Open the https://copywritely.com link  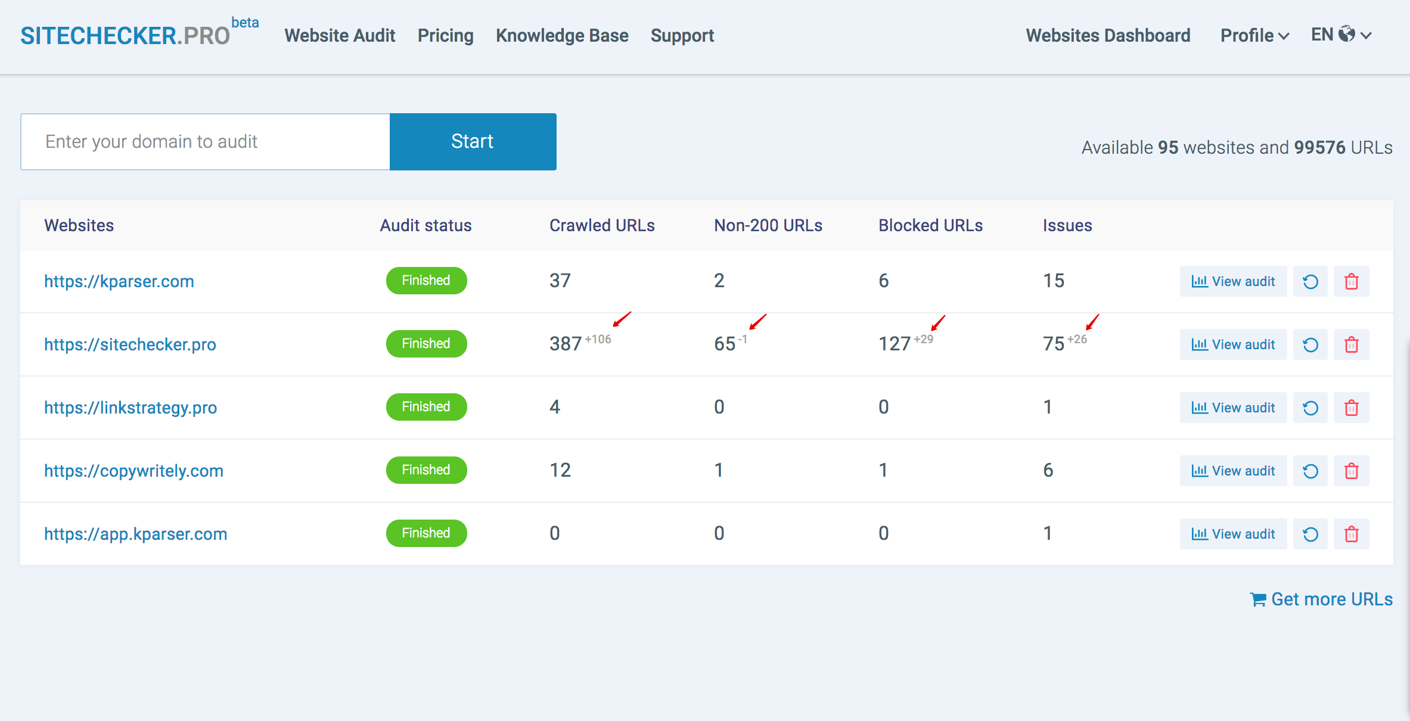(x=133, y=471)
